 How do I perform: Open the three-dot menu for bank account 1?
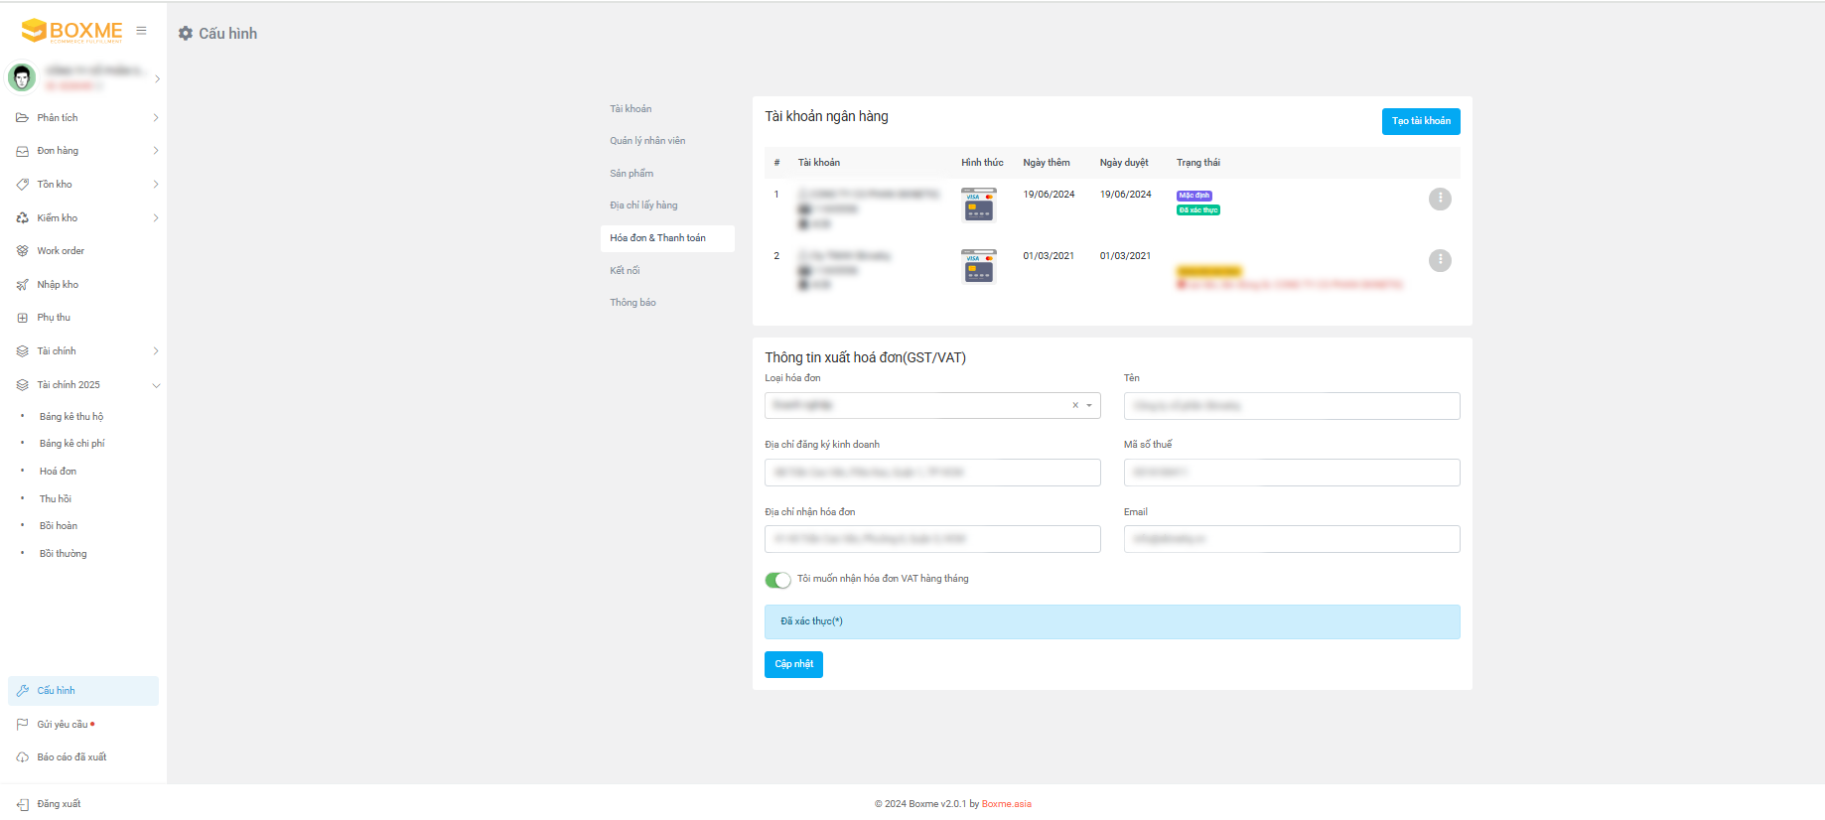click(1439, 199)
